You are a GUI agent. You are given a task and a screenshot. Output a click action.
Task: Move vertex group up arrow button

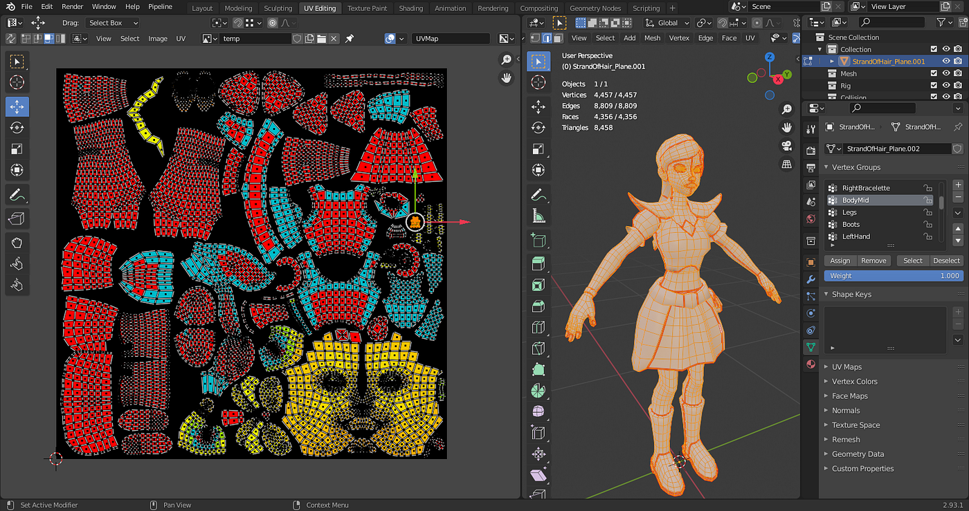(958, 230)
